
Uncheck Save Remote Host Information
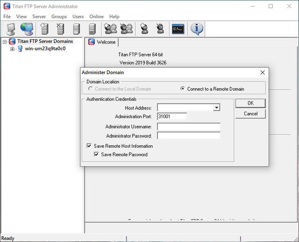point(89,146)
